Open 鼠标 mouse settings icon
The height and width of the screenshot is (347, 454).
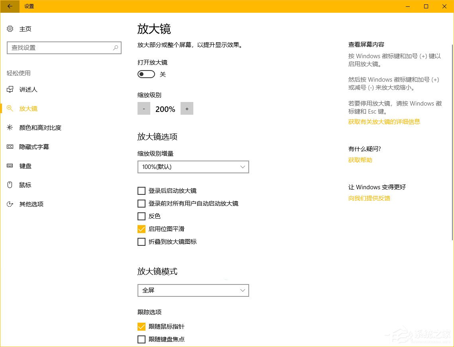coord(10,185)
